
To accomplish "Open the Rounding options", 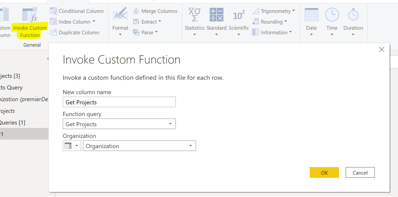I will 286,22.
